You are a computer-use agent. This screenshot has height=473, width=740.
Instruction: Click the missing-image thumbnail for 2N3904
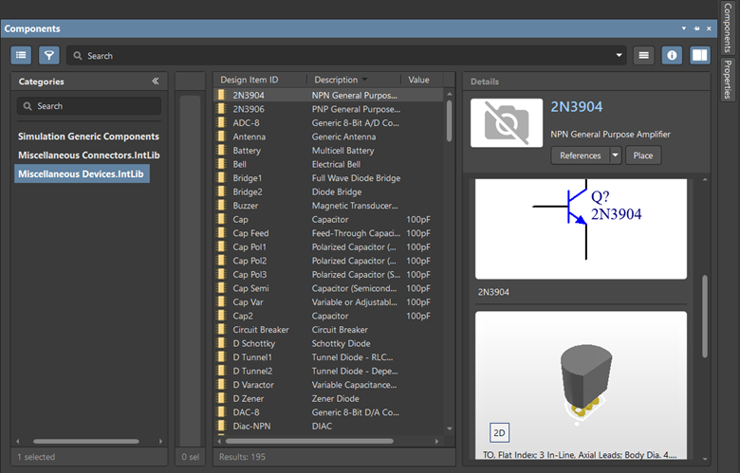(x=506, y=122)
